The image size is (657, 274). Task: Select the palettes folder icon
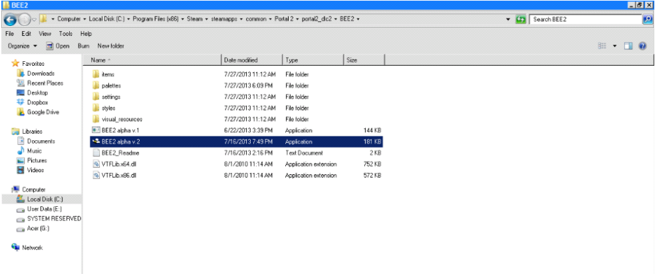click(x=96, y=86)
